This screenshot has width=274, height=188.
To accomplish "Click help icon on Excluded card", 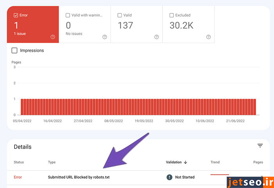I will (x=208, y=37).
